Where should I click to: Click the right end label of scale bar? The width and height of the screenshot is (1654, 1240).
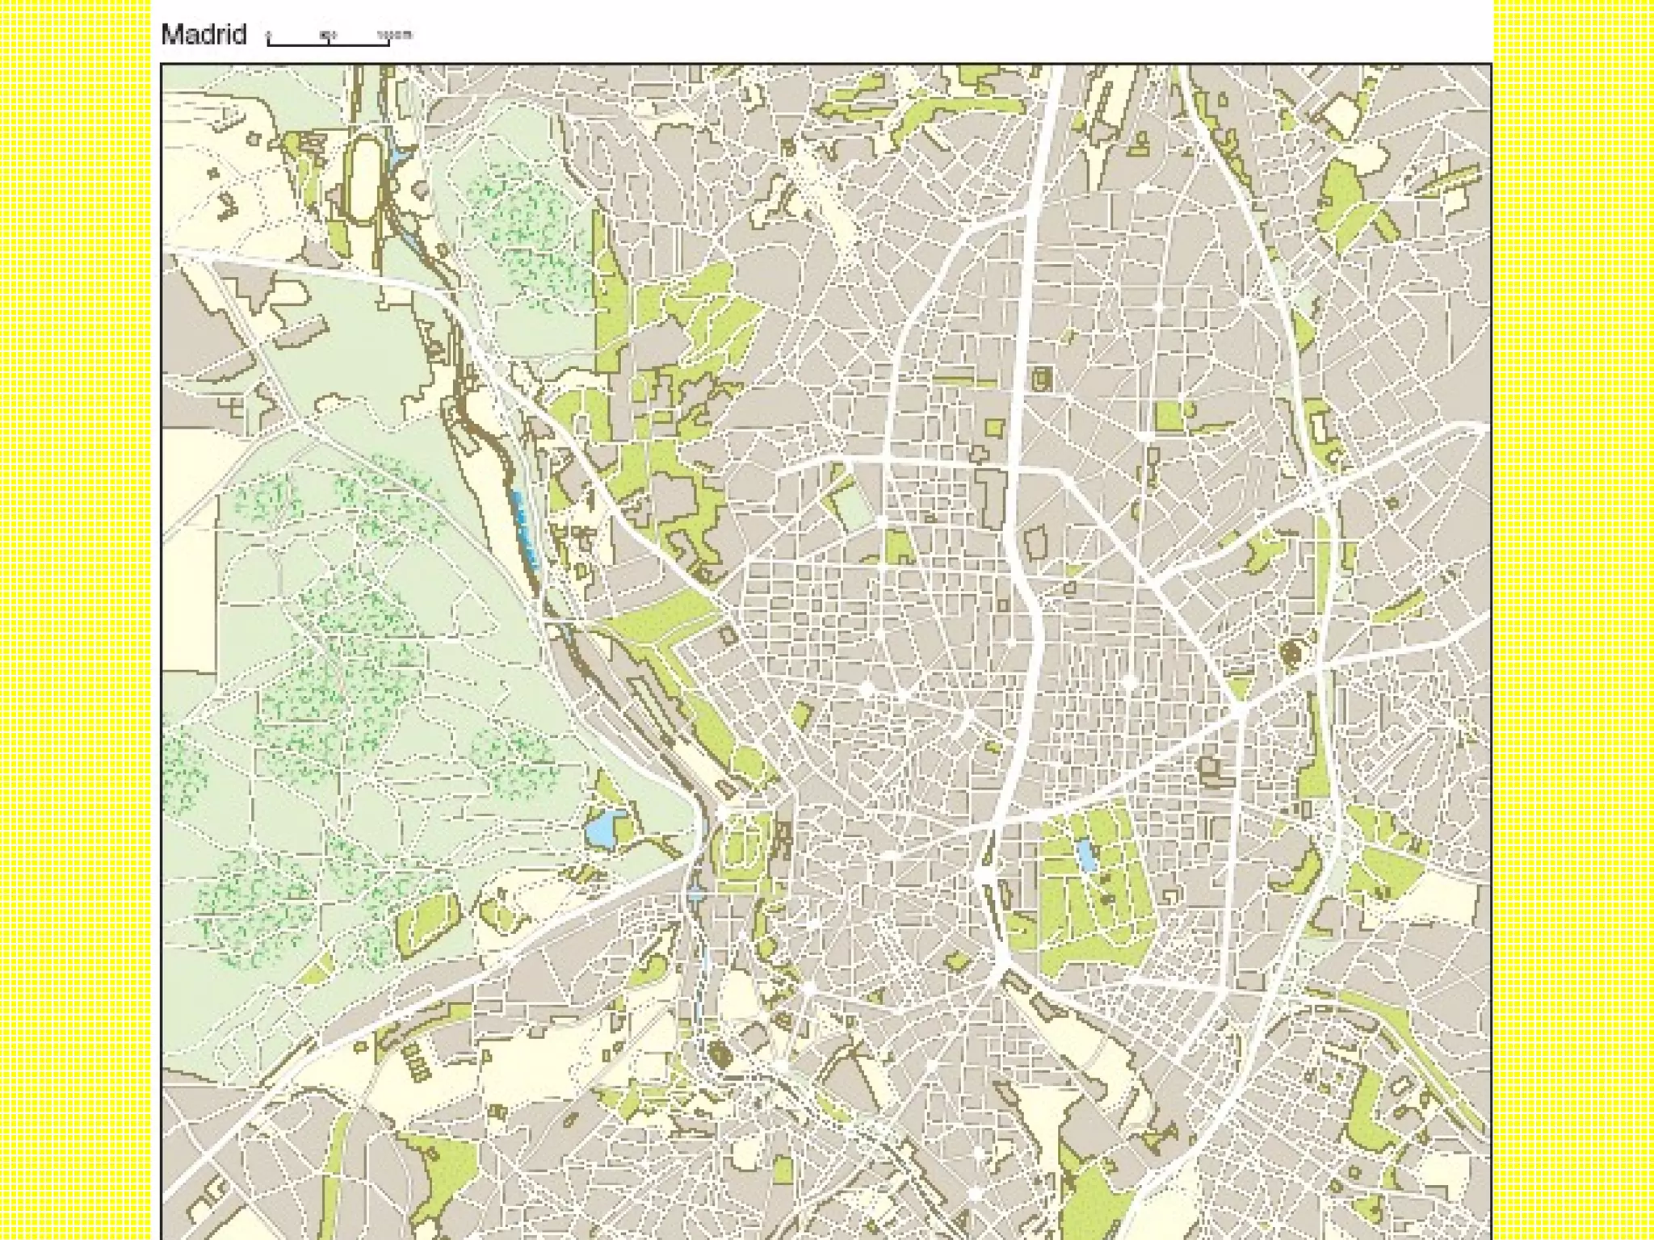(x=395, y=34)
